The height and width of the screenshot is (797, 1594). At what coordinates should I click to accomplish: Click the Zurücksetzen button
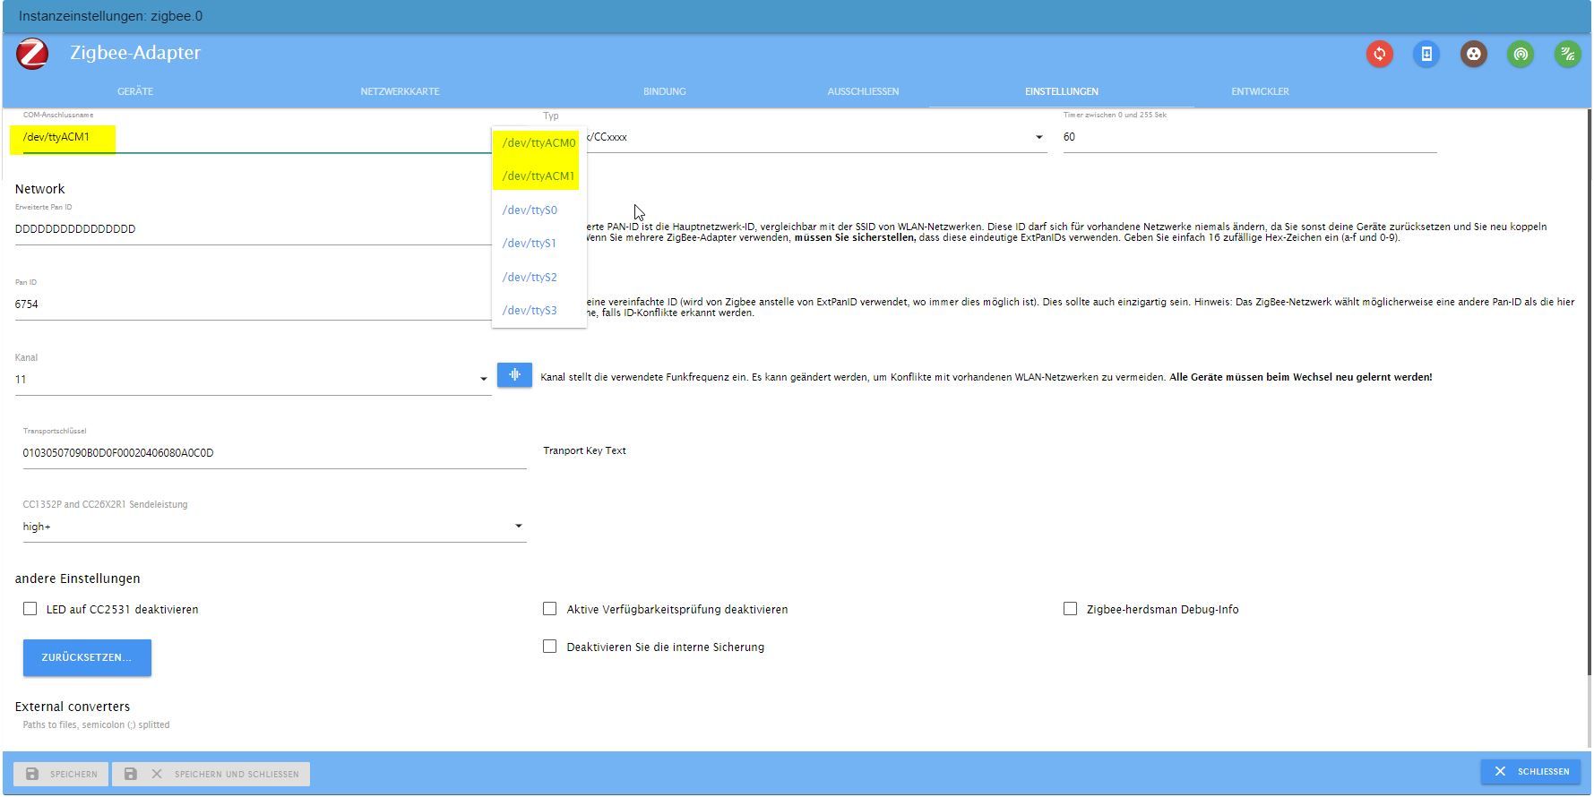87,657
